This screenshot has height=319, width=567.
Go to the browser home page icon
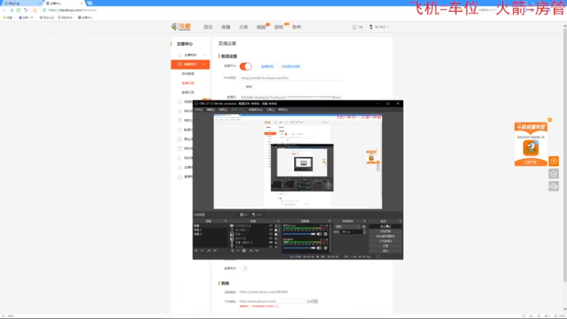pos(35,10)
